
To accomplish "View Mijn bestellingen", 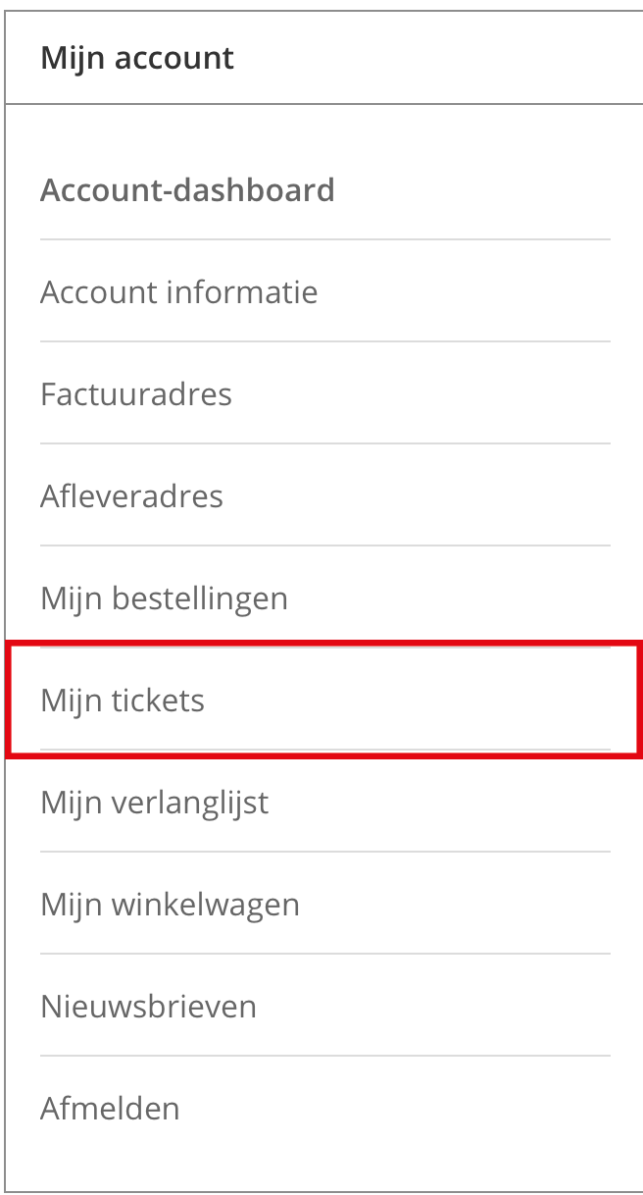I will click(x=164, y=597).
